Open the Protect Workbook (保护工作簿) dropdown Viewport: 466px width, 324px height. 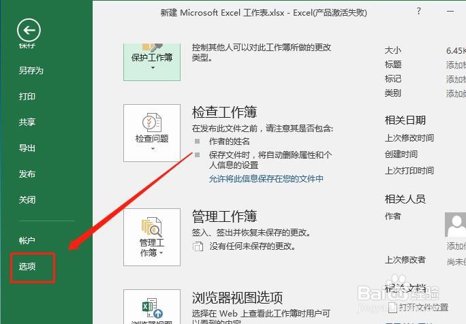click(x=152, y=62)
